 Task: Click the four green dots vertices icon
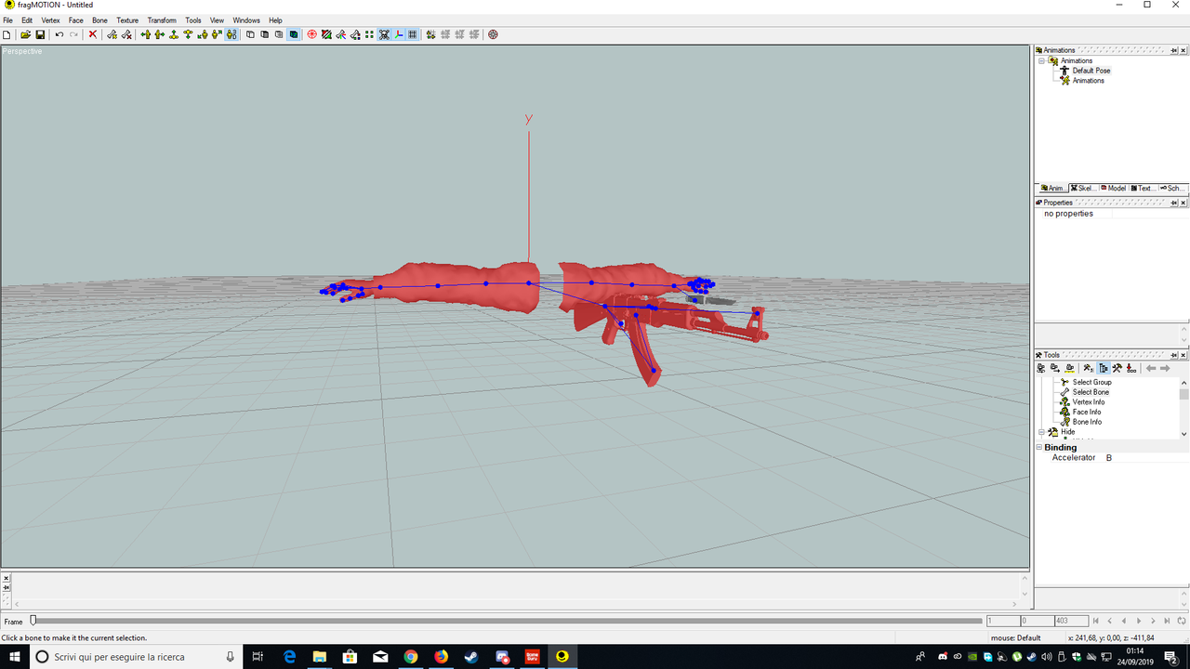click(x=368, y=34)
